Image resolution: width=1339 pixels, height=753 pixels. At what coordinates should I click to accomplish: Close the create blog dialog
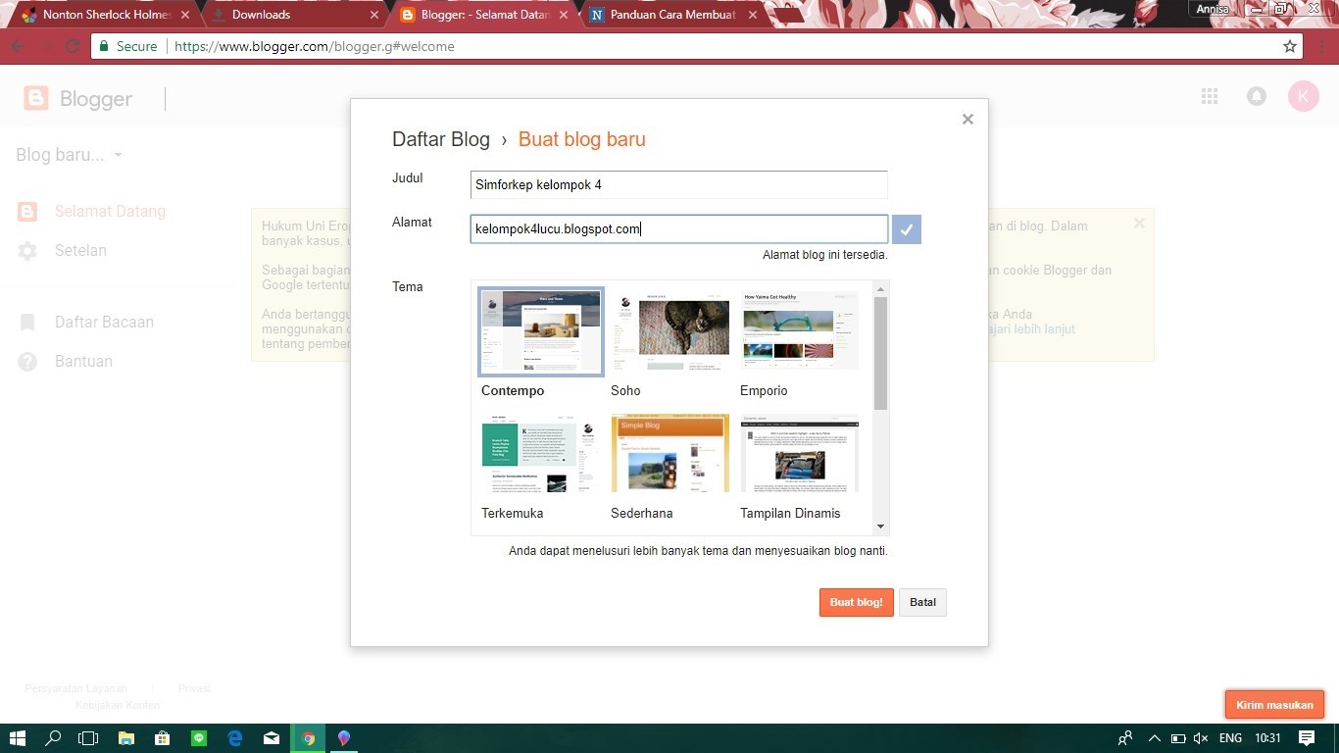coord(967,119)
